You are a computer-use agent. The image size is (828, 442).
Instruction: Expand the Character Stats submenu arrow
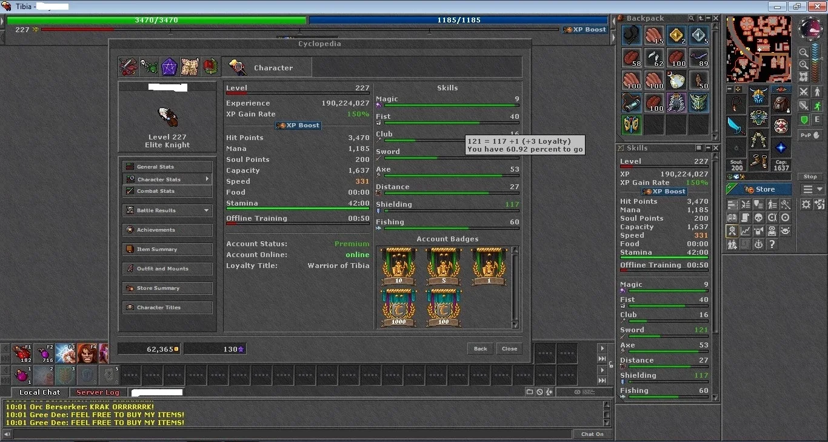coord(207,179)
